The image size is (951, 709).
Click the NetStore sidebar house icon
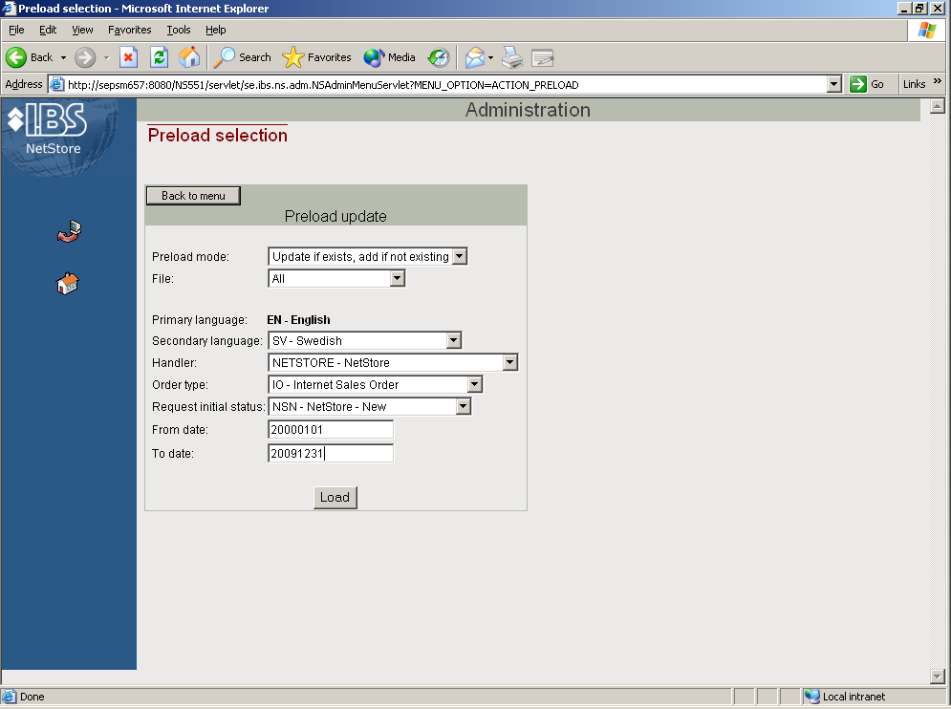tap(68, 284)
